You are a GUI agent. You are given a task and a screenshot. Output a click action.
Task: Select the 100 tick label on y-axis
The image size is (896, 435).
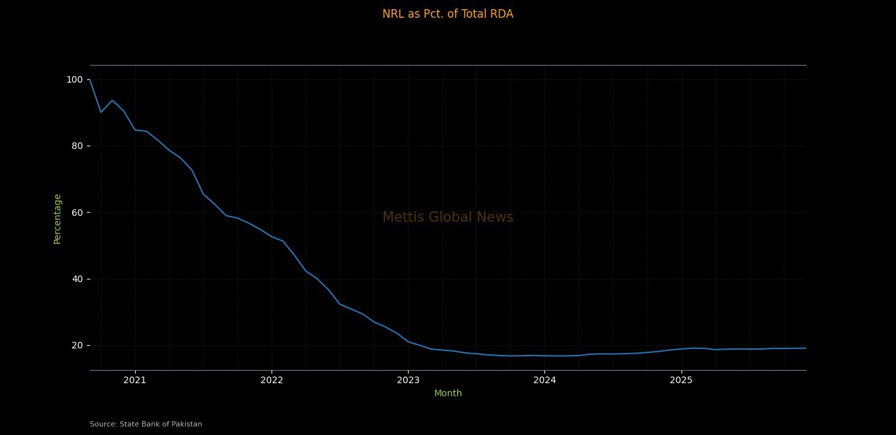coord(74,79)
